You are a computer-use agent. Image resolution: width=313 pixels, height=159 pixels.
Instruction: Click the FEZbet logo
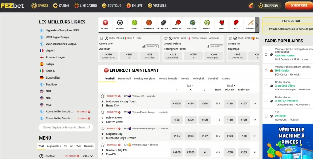coord(12,5)
